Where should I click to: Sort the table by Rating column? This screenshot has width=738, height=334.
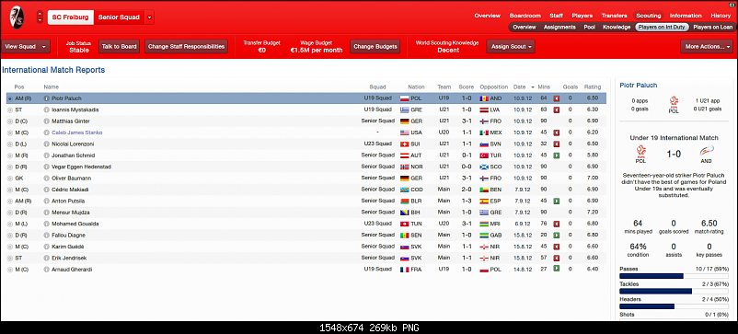tap(593, 87)
